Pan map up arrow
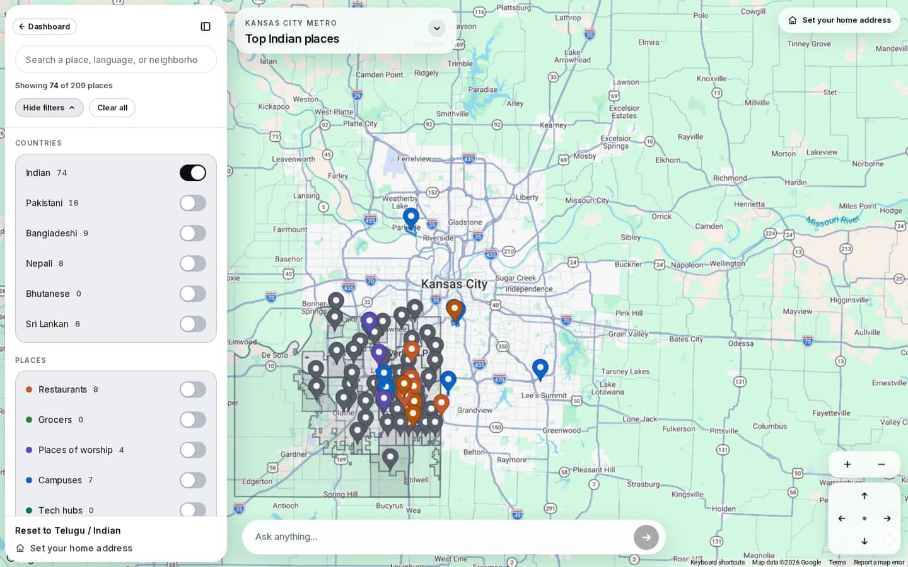The height and width of the screenshot is (567, 908). pyautogui.click(x=864, y=496)
